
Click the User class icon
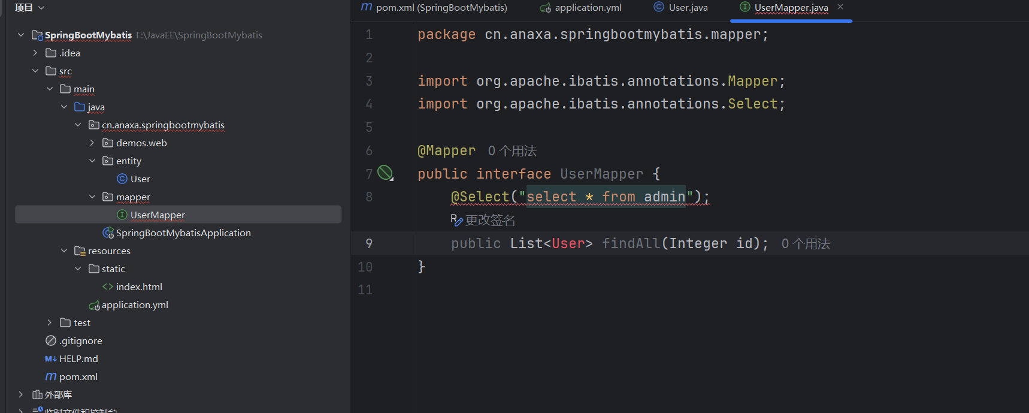[x=122, y=179]
